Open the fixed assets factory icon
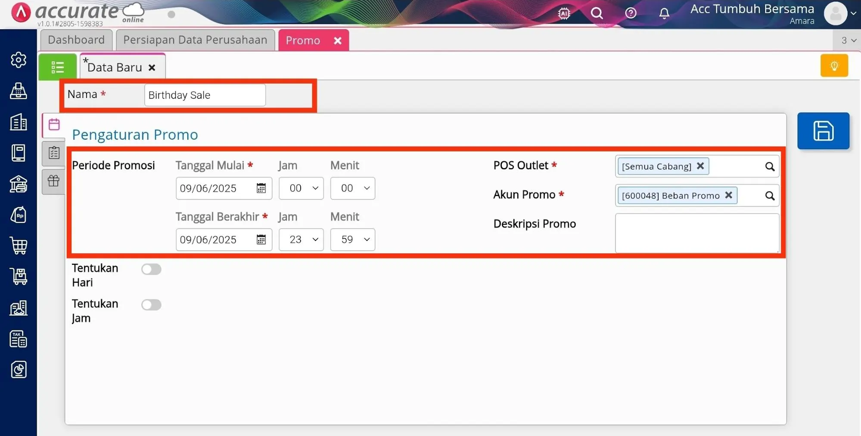Screen dimensions: 861x436 (x=19, y=308)
